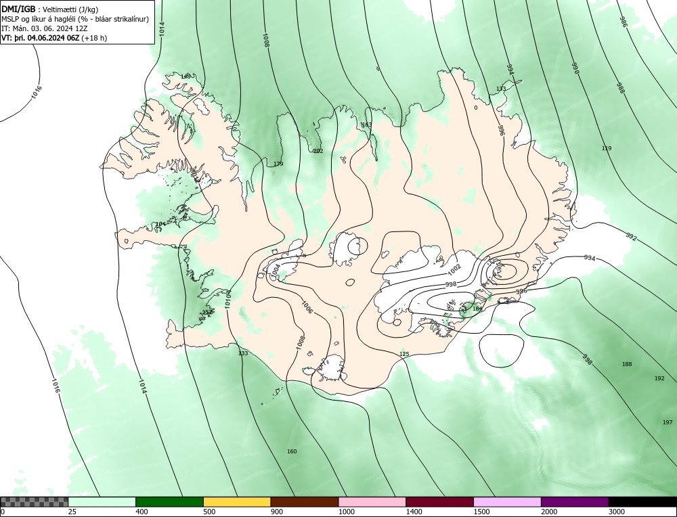Click the checkered 0–25 legend swatch
This screenshot has height=517, width=677.
point(34,501)
